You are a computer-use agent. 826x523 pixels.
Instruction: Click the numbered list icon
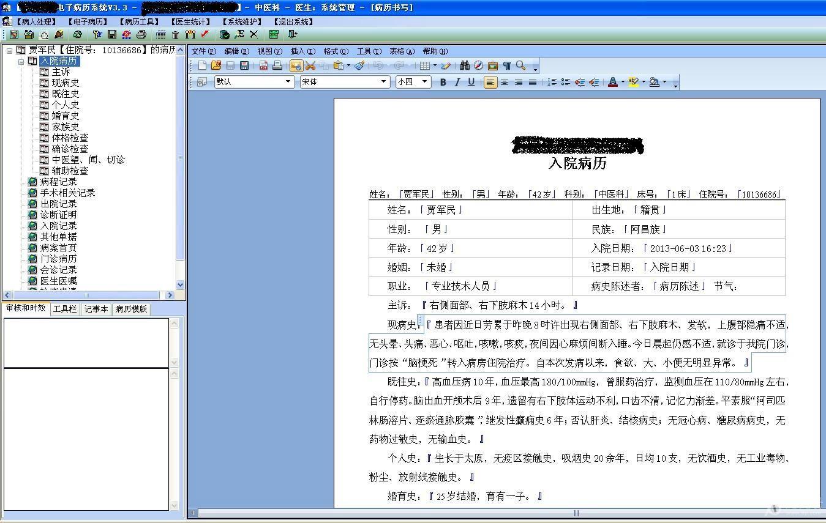552,82
